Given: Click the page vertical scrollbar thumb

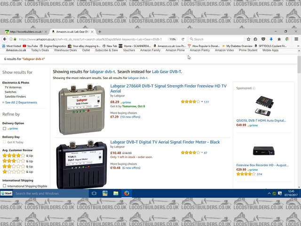Looking at the screenshot, I should (299, 65).
